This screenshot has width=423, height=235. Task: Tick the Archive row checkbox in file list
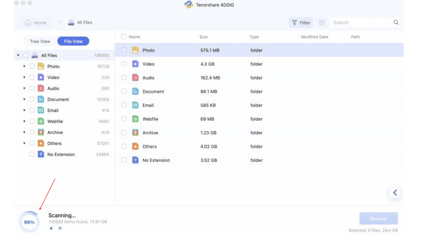point(124,133)
